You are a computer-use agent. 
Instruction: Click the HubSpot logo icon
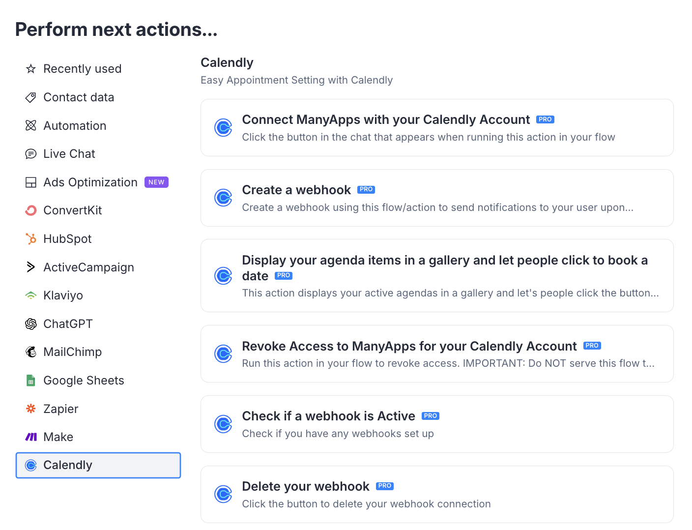[x=30, y=239]
